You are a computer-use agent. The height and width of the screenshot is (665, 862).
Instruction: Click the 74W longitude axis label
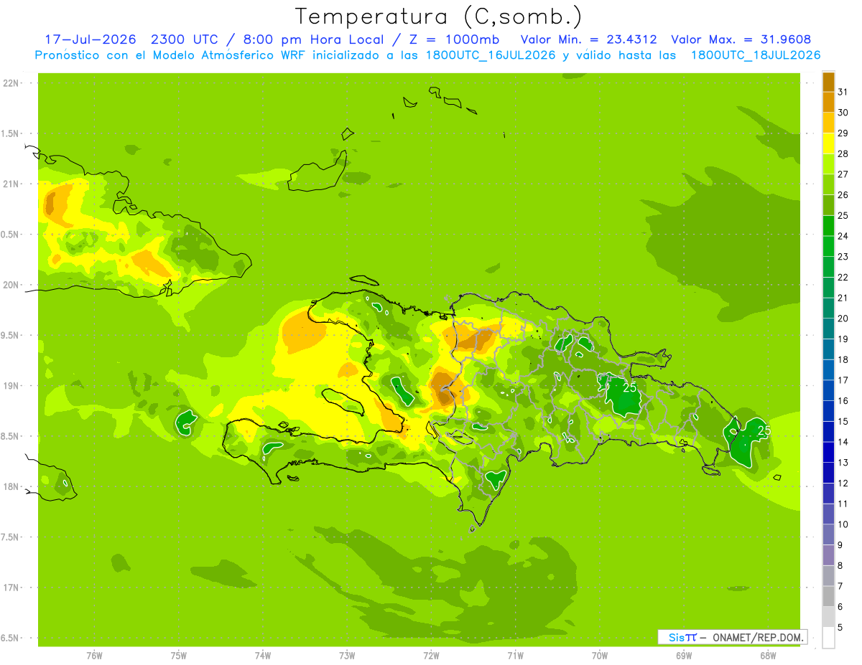[263, 655]
